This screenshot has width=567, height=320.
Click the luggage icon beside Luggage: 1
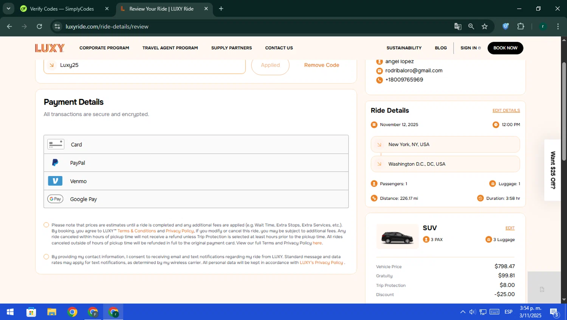pyautogui.click(x=493, y=184)
